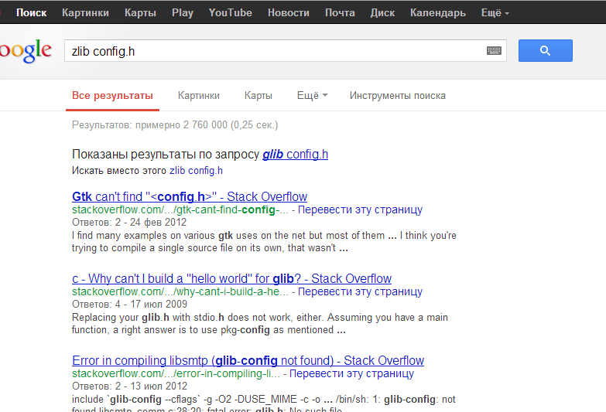
Task: Click the green URL stackoverflow.com/.../why-cant-i-build-a-he
Action: (180, 291)
